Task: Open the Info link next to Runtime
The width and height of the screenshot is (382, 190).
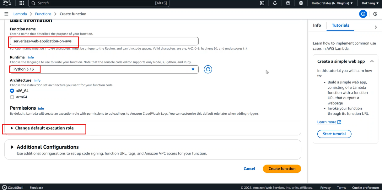Action: click(x=31, y=57)
